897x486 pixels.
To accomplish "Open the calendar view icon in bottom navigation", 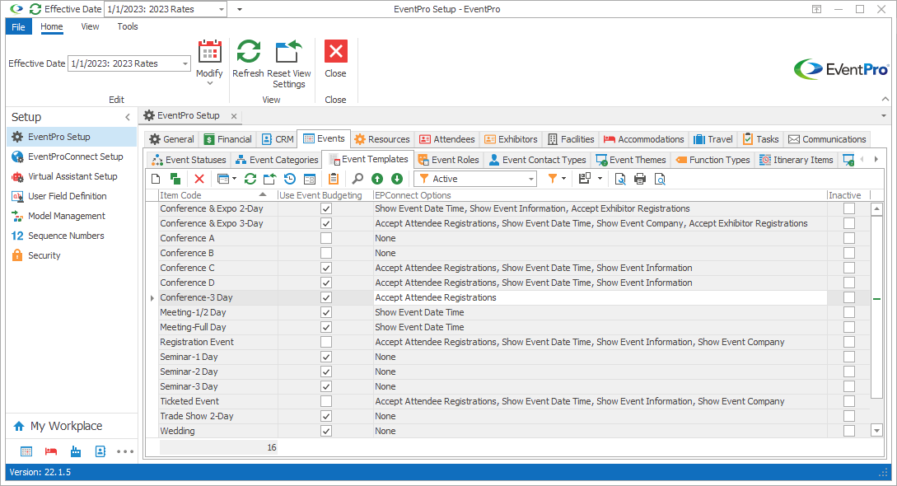I will coord(26,451).
